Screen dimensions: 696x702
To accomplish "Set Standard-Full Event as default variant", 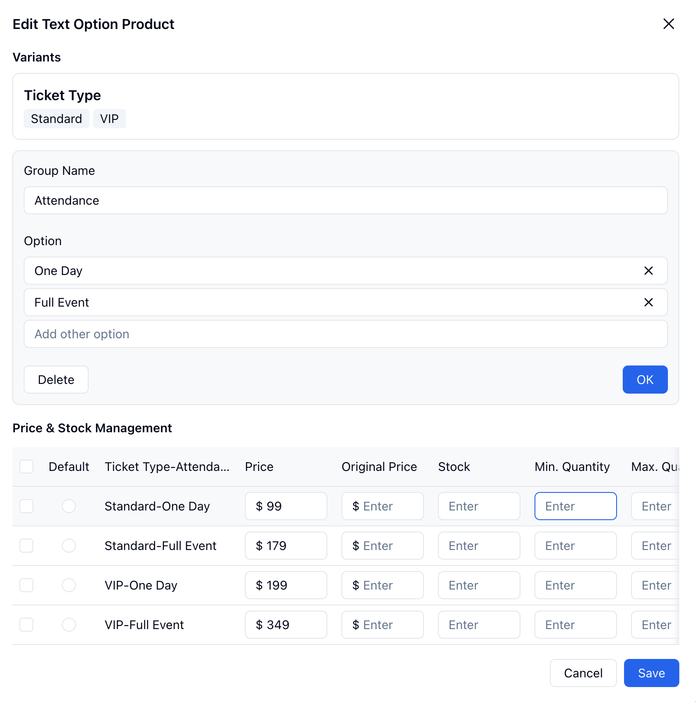I will tap(69, 546).
